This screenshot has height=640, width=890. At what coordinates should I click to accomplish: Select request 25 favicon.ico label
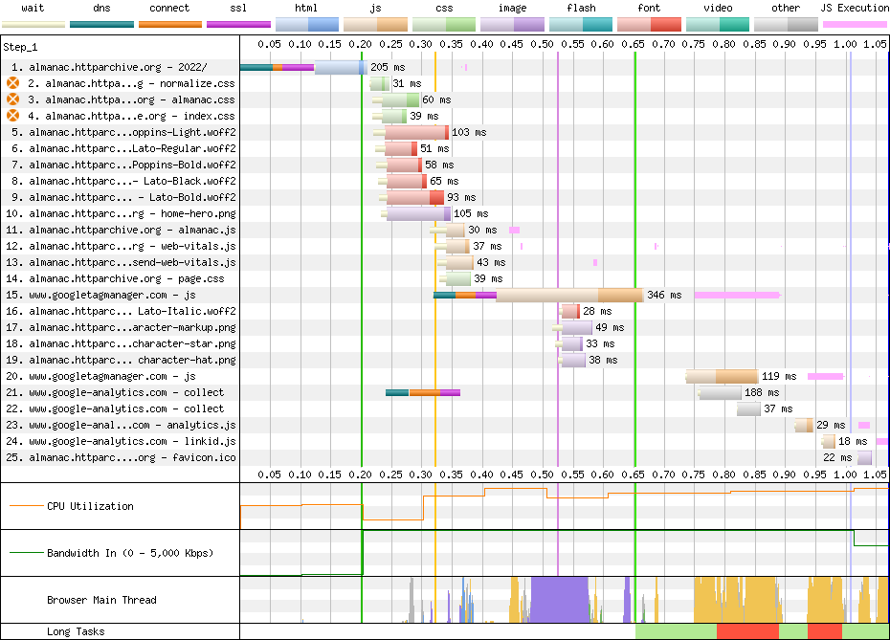[121, 457]
